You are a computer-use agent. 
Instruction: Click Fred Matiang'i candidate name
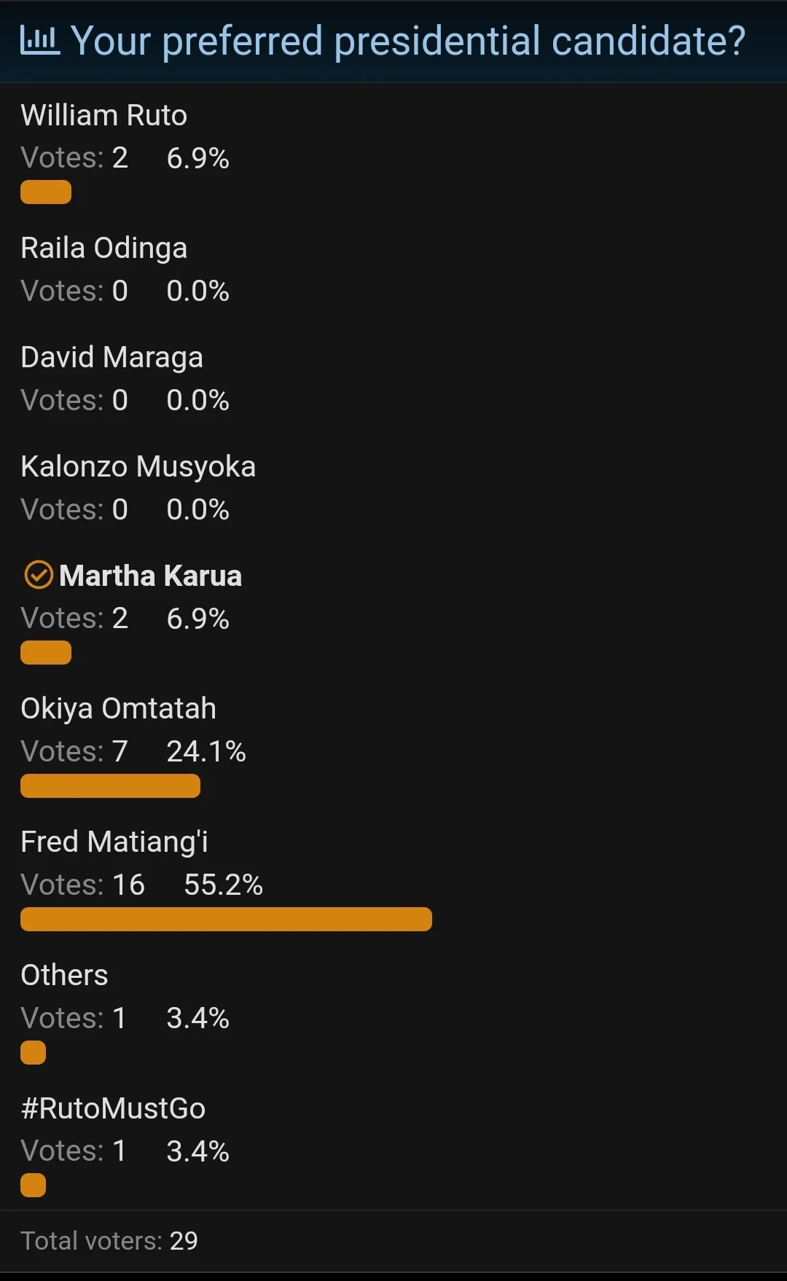114,842
